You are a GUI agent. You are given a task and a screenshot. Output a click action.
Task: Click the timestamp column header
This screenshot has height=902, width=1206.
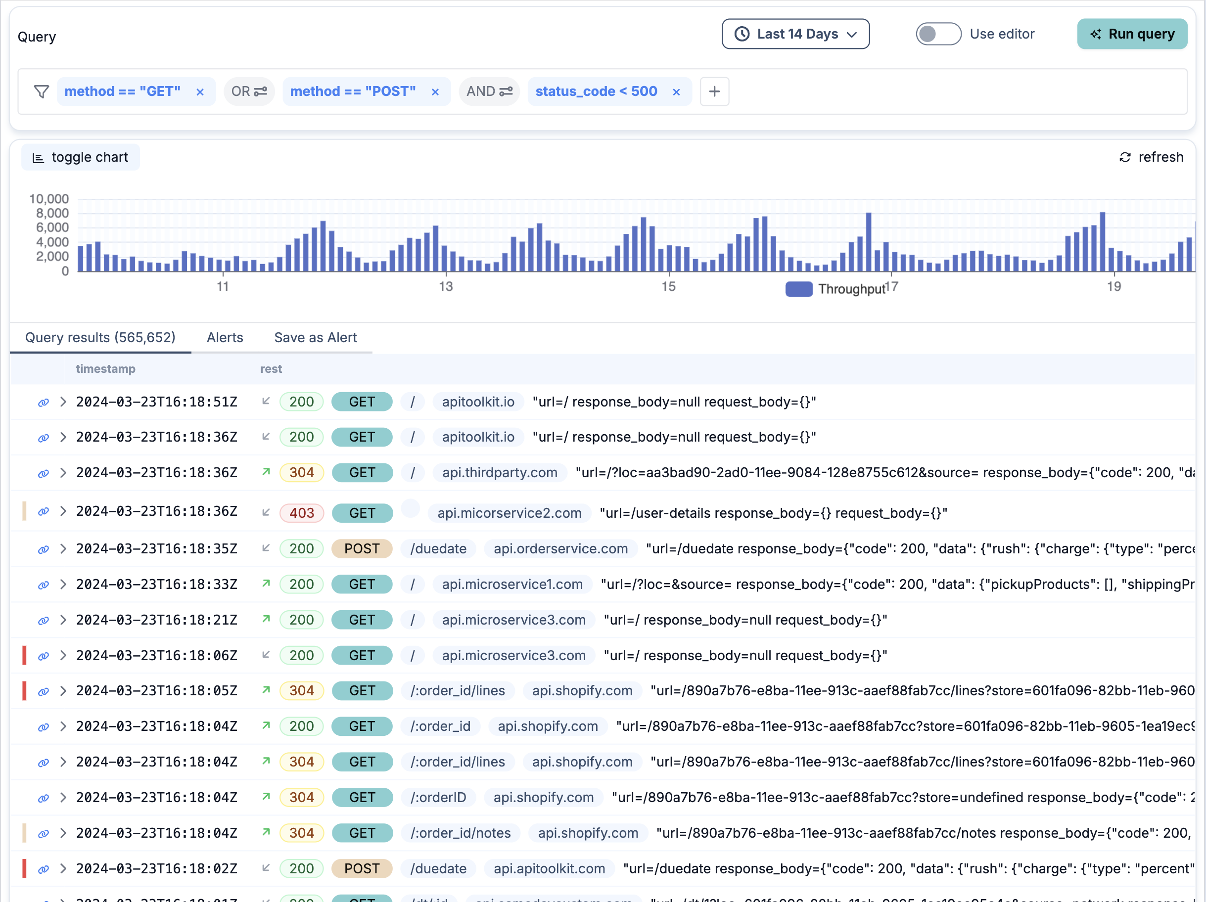point(106,369)
